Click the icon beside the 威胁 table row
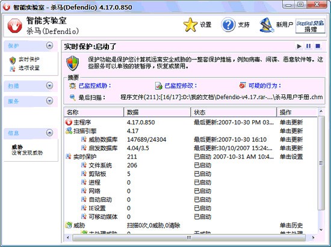The image size is (331, 247). pos(69,225)
